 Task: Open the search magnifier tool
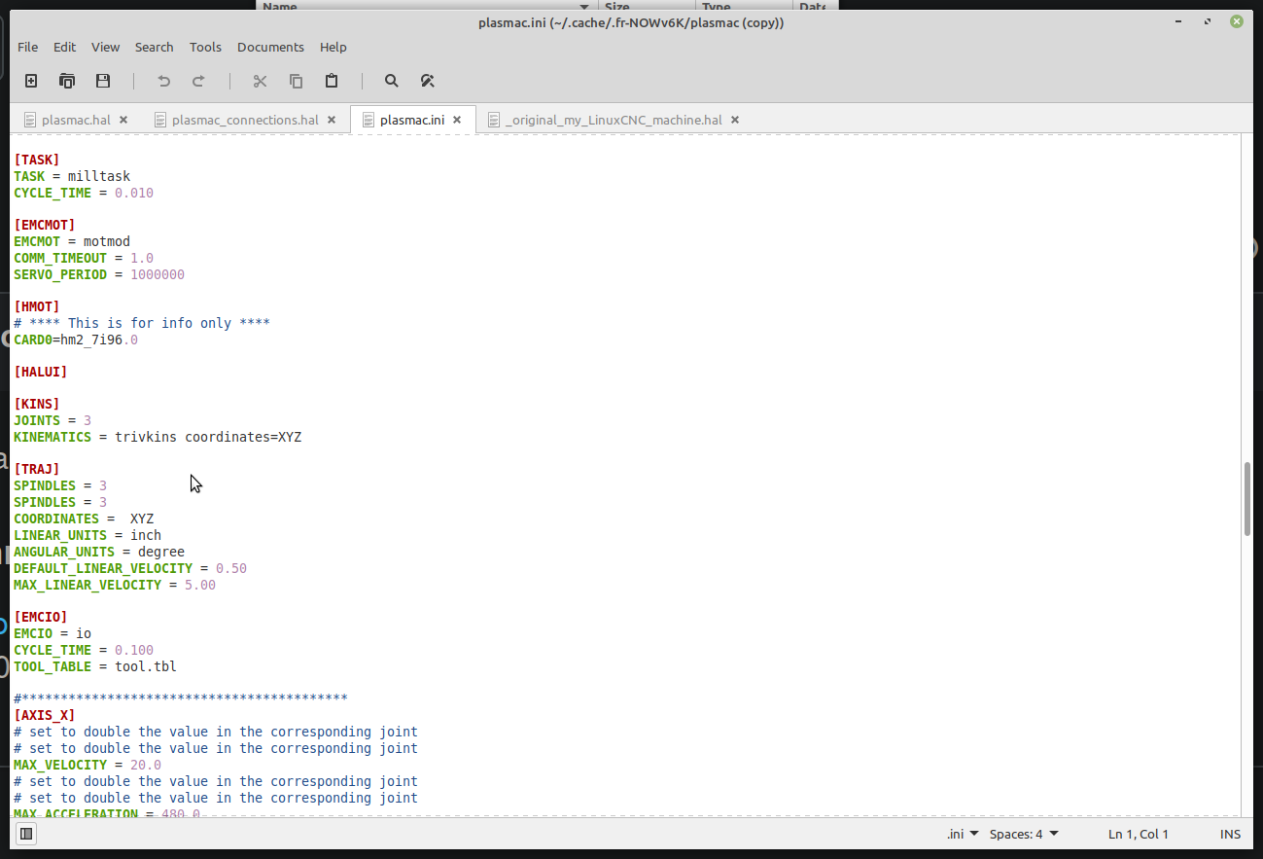391,81
